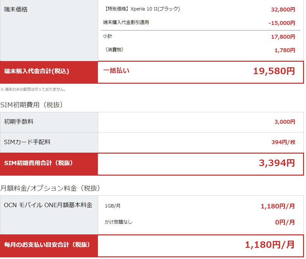Click the red SIM初期費用合計 header
Screen dimensions: 306x259
[39, 163]
